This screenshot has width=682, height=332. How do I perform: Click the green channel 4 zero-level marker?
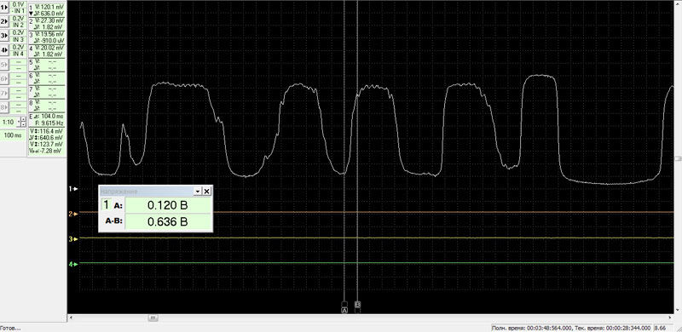click(x=74, y=264)
